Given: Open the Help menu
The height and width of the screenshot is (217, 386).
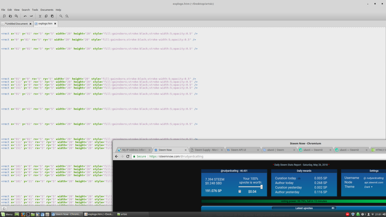Looking at the screenshot, I should click(x=59, y=10).
